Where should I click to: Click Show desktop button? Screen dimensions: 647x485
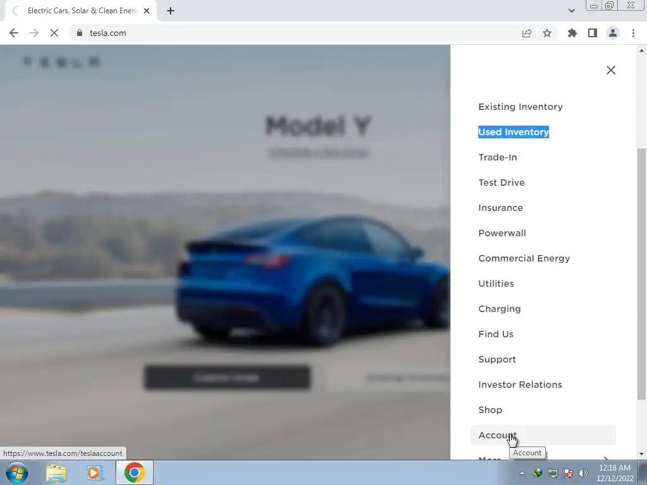(x=643, y=472)
